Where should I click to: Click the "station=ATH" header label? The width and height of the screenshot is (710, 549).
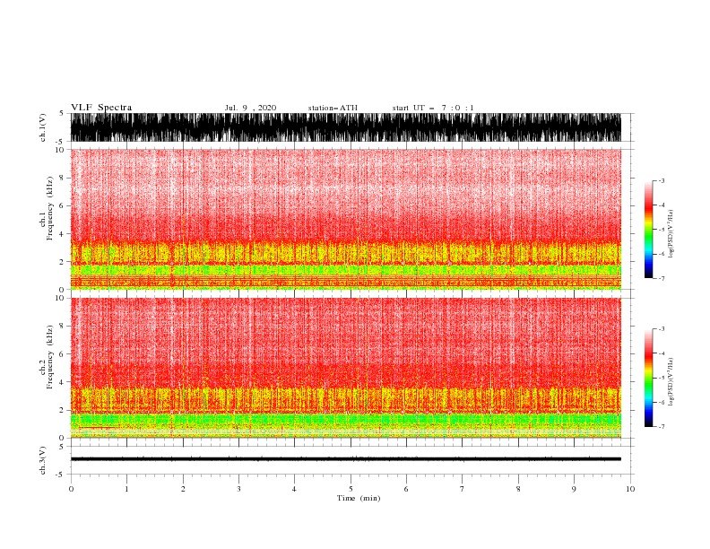[333, 108]
